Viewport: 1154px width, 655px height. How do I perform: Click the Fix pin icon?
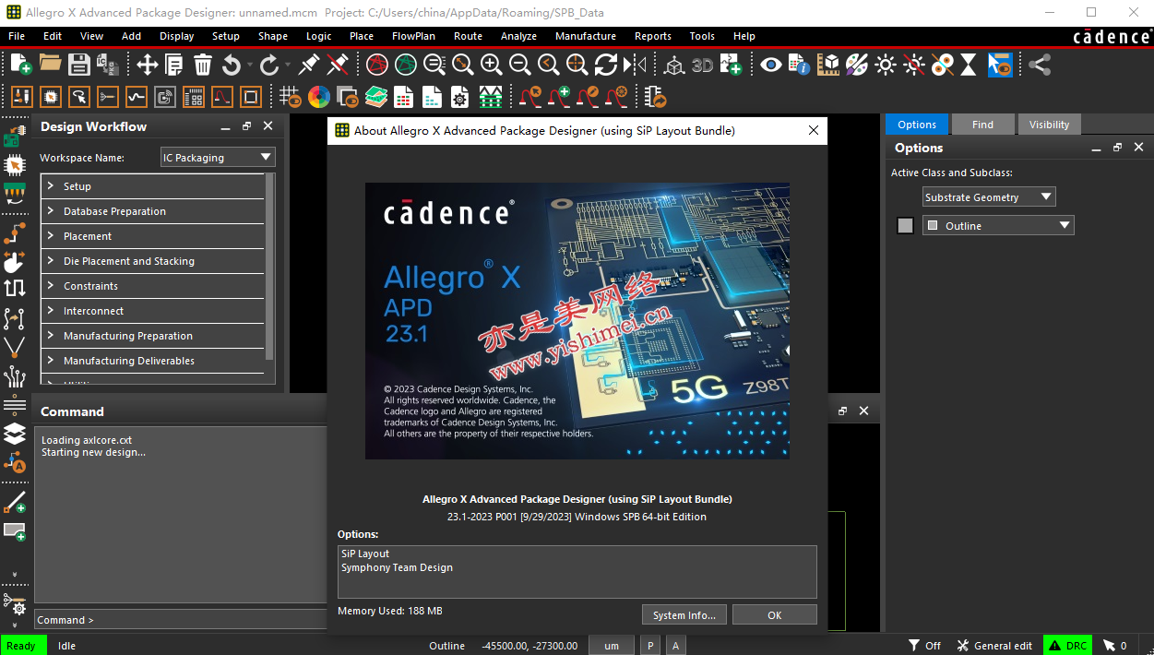309,64
